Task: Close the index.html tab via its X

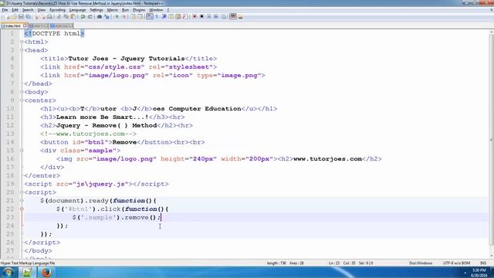Action: tap(25, 25)
